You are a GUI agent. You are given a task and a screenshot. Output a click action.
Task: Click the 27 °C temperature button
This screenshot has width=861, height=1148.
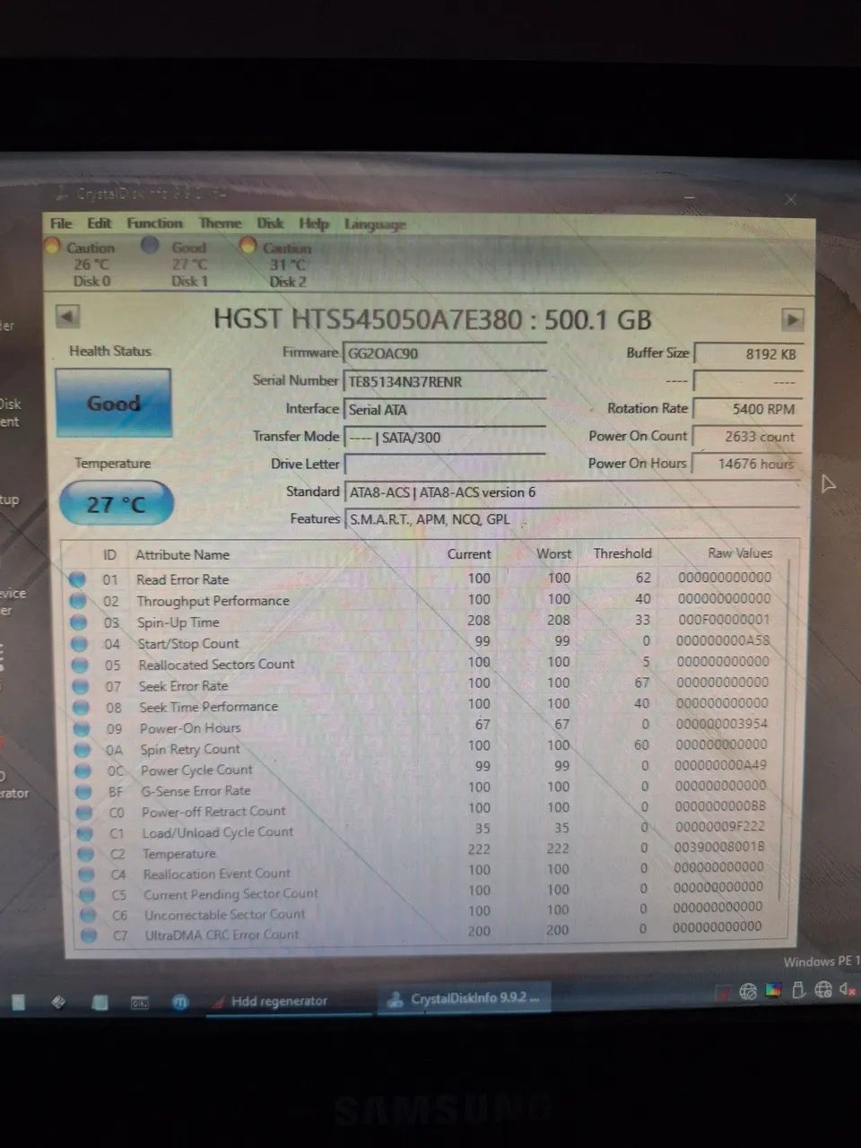click(x=116, y=504)
